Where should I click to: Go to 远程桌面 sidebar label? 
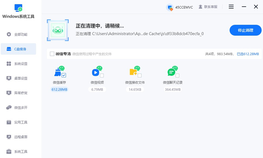(21, 137)
